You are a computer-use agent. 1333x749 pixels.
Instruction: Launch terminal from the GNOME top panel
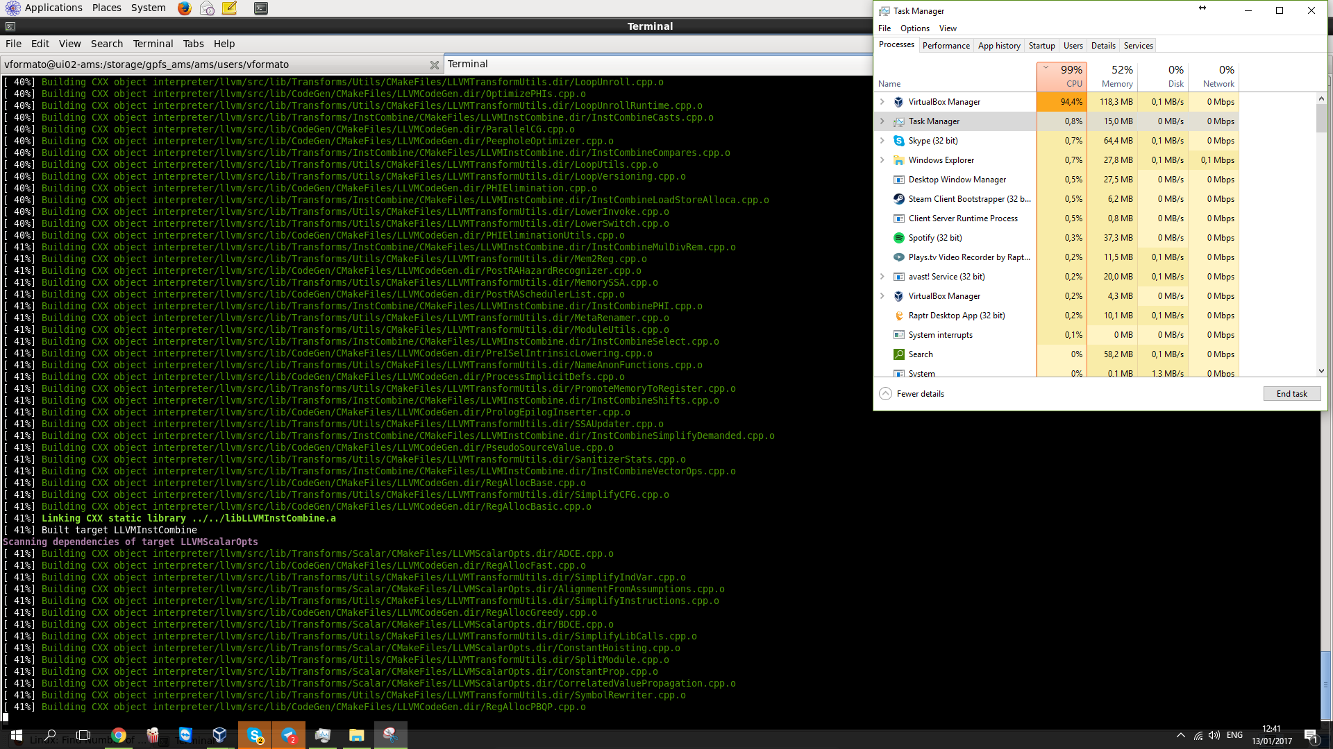(x=261, y=8)
